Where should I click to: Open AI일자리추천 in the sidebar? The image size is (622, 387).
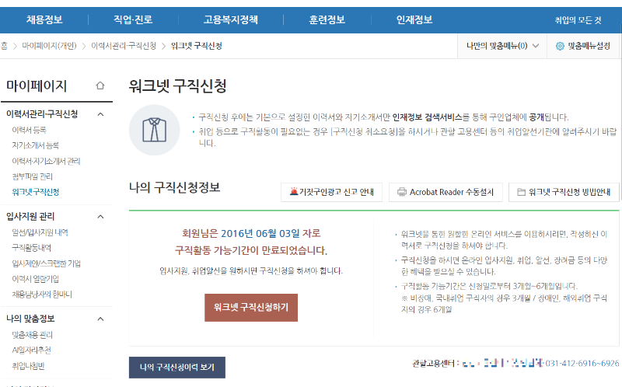tap(31, 350)
